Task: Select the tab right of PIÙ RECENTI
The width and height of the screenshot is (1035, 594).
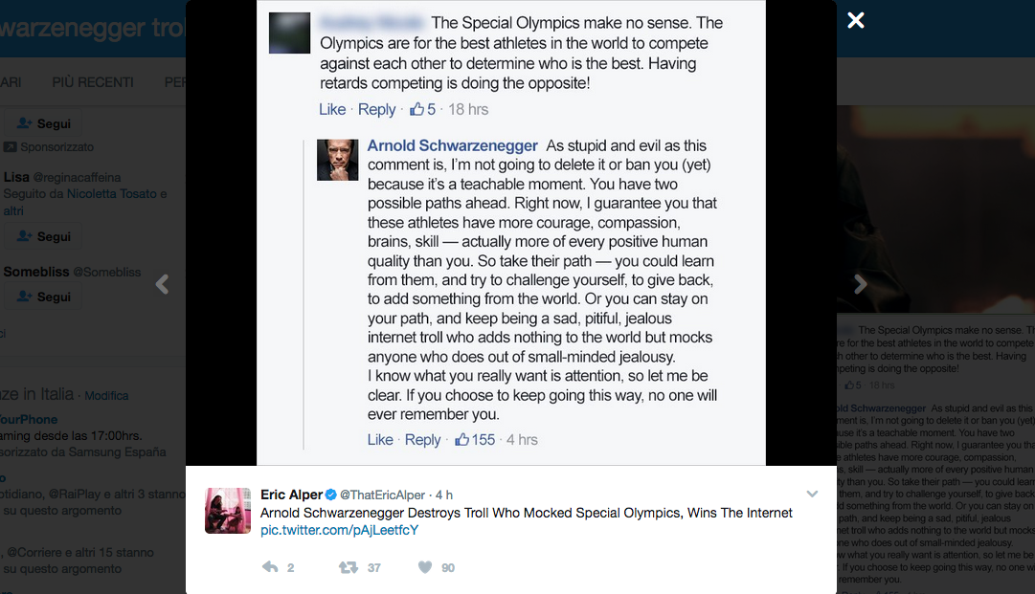Action: tap(175, 82)
